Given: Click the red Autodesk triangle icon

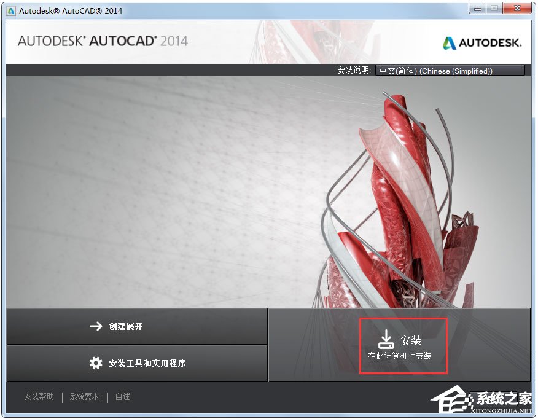Looking at the screenshot, I should pos(449,43).
